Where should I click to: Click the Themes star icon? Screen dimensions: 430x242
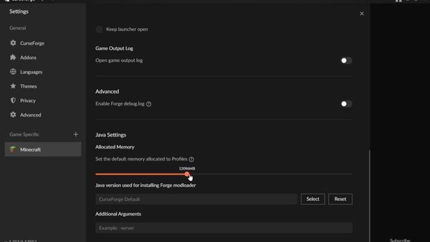(x=13, y=86)
